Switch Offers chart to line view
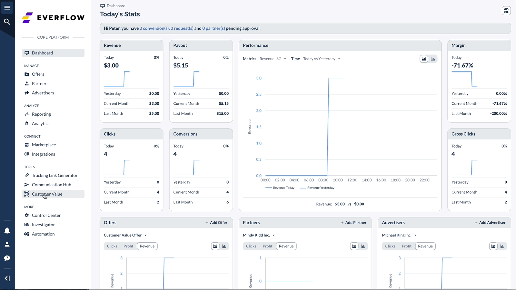516x290 pixels. 215,246
